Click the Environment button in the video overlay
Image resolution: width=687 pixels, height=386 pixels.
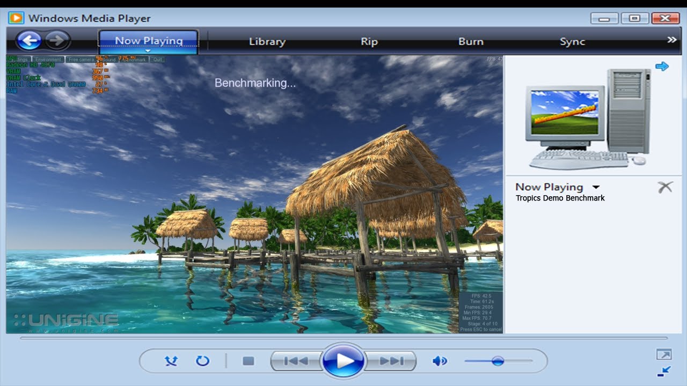click(x=48, y=60)
